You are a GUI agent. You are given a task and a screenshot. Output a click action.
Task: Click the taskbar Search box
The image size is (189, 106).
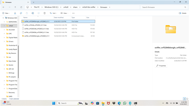pyautogui.click(x=70, y=103)
